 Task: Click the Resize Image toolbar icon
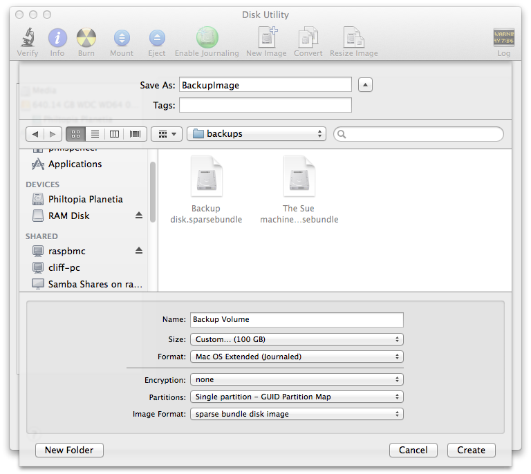pos(353,37)
